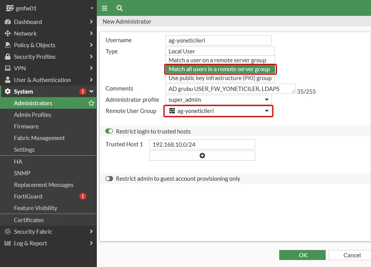Select Match all users in a remote server group
The height and width of the screenshot is (267, 371).
point(220,69)
